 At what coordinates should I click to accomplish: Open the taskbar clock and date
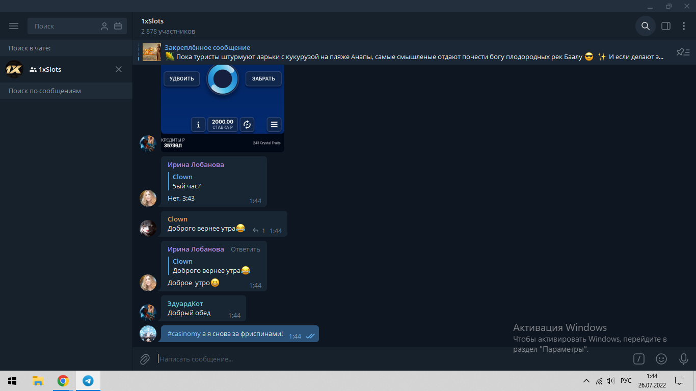(x=652, y=381)
